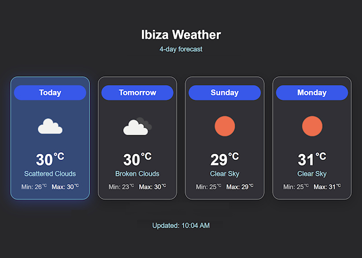
Task: Click the Scattered Clouds description text
Action: 50,173
